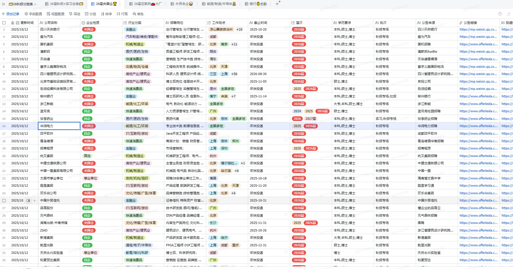The width and height of the screenshot is (513, 269).
Task: Switch to the 26届互联网大厂 tab
Action: click(x=145, y=4)
